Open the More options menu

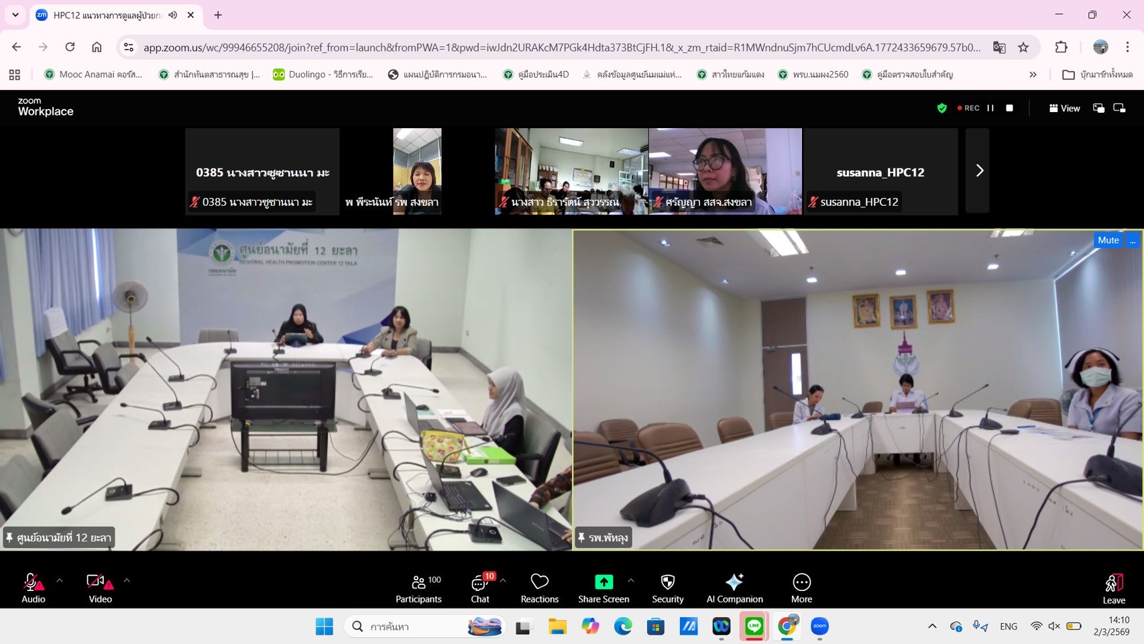pos(801,588)
